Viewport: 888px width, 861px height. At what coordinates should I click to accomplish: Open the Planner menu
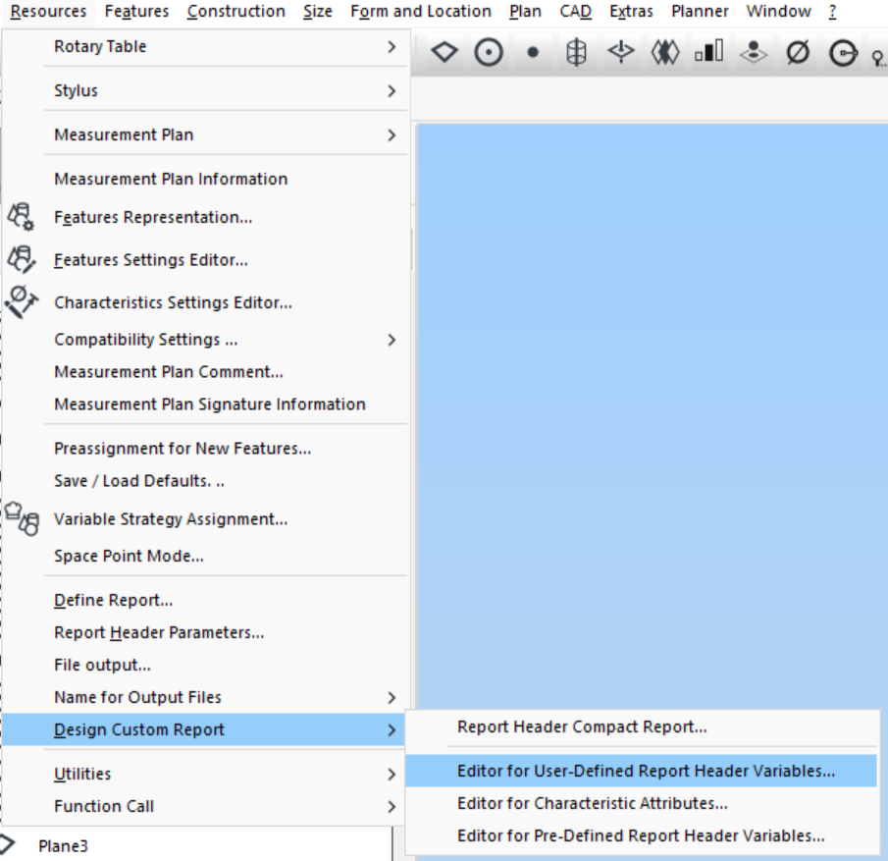[x=700, y=12]
